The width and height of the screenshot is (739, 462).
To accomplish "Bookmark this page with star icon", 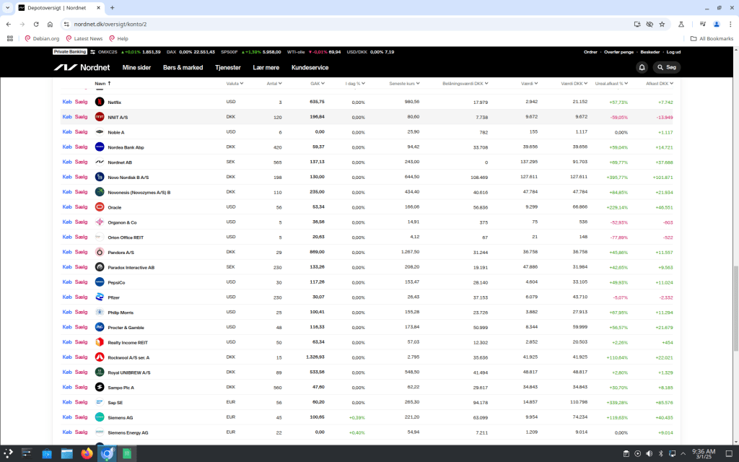I will tap(662, 24).
